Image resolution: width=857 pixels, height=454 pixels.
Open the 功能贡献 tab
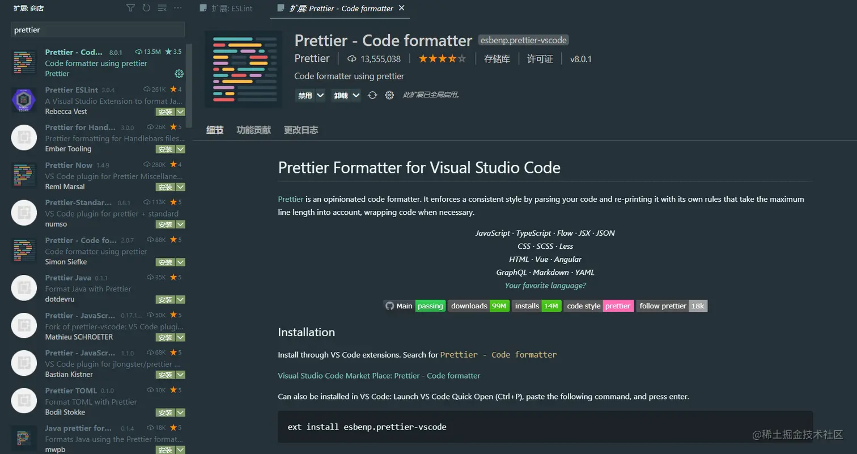(x=253, y=130)
